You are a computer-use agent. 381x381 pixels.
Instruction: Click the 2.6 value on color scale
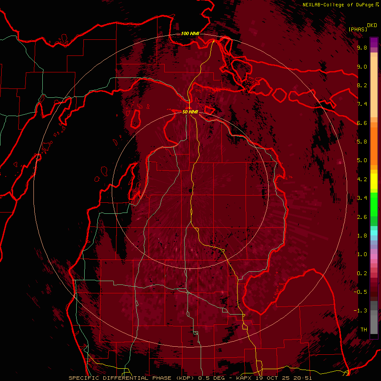362,217
